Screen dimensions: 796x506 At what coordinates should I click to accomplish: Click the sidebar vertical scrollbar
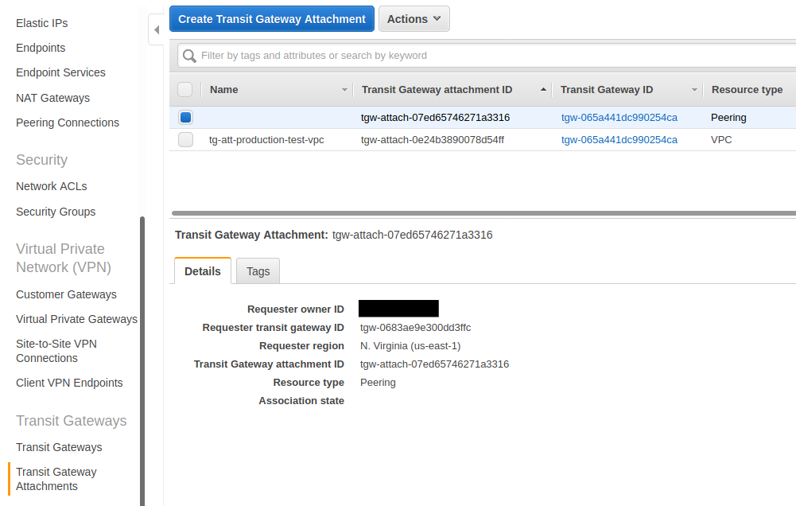(x=142, y=360)
